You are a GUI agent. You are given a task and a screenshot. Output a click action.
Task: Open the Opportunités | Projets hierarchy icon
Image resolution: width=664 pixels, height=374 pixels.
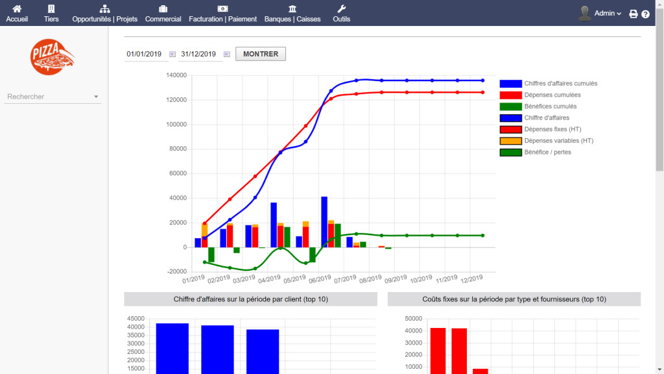pyautogui.click(x=104, y=8)
